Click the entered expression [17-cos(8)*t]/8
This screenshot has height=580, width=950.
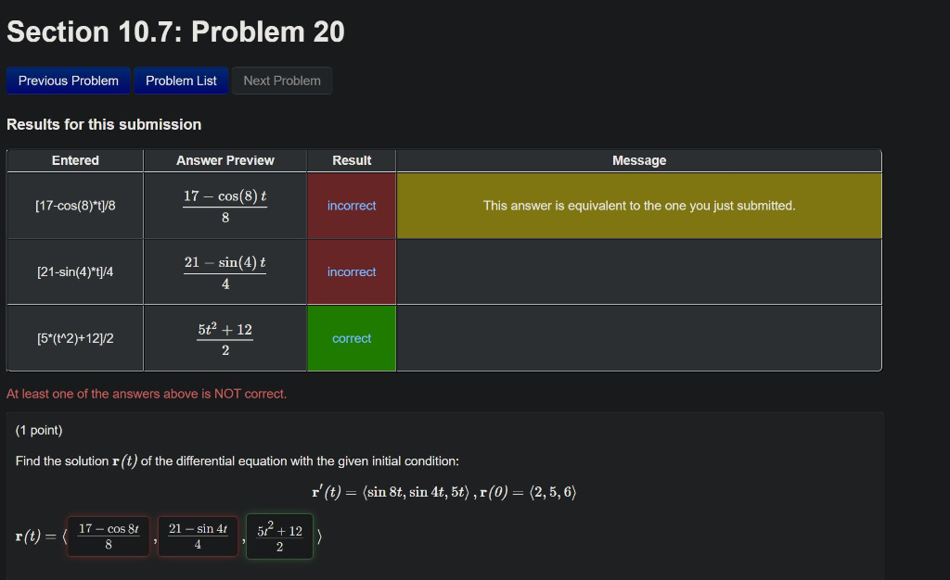74,205
